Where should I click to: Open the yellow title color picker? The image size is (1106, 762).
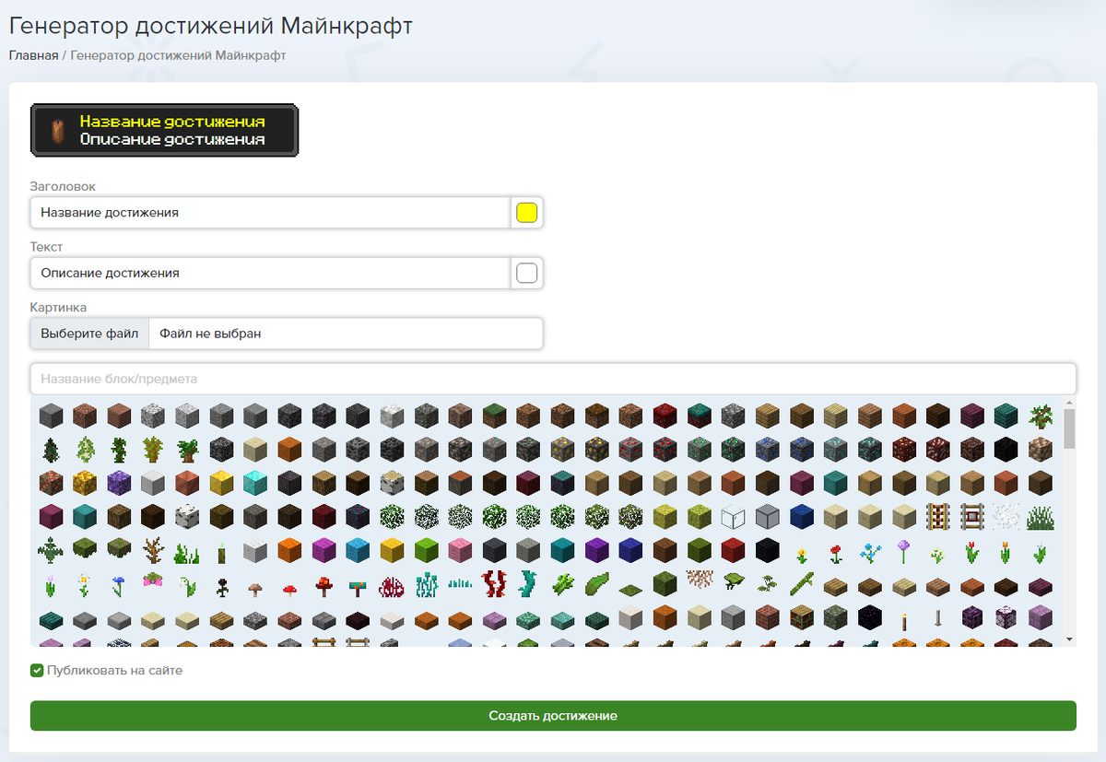(526, 213)
